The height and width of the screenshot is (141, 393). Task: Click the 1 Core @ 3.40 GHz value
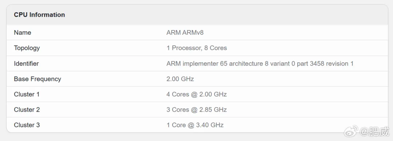tap(195, 125)
